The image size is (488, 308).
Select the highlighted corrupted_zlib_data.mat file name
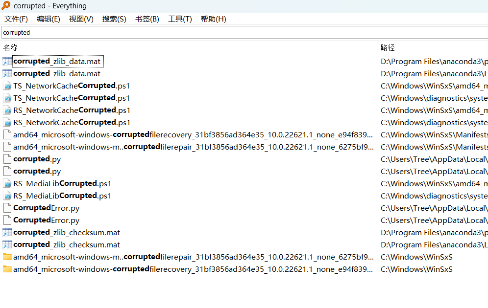coord(57,62)
